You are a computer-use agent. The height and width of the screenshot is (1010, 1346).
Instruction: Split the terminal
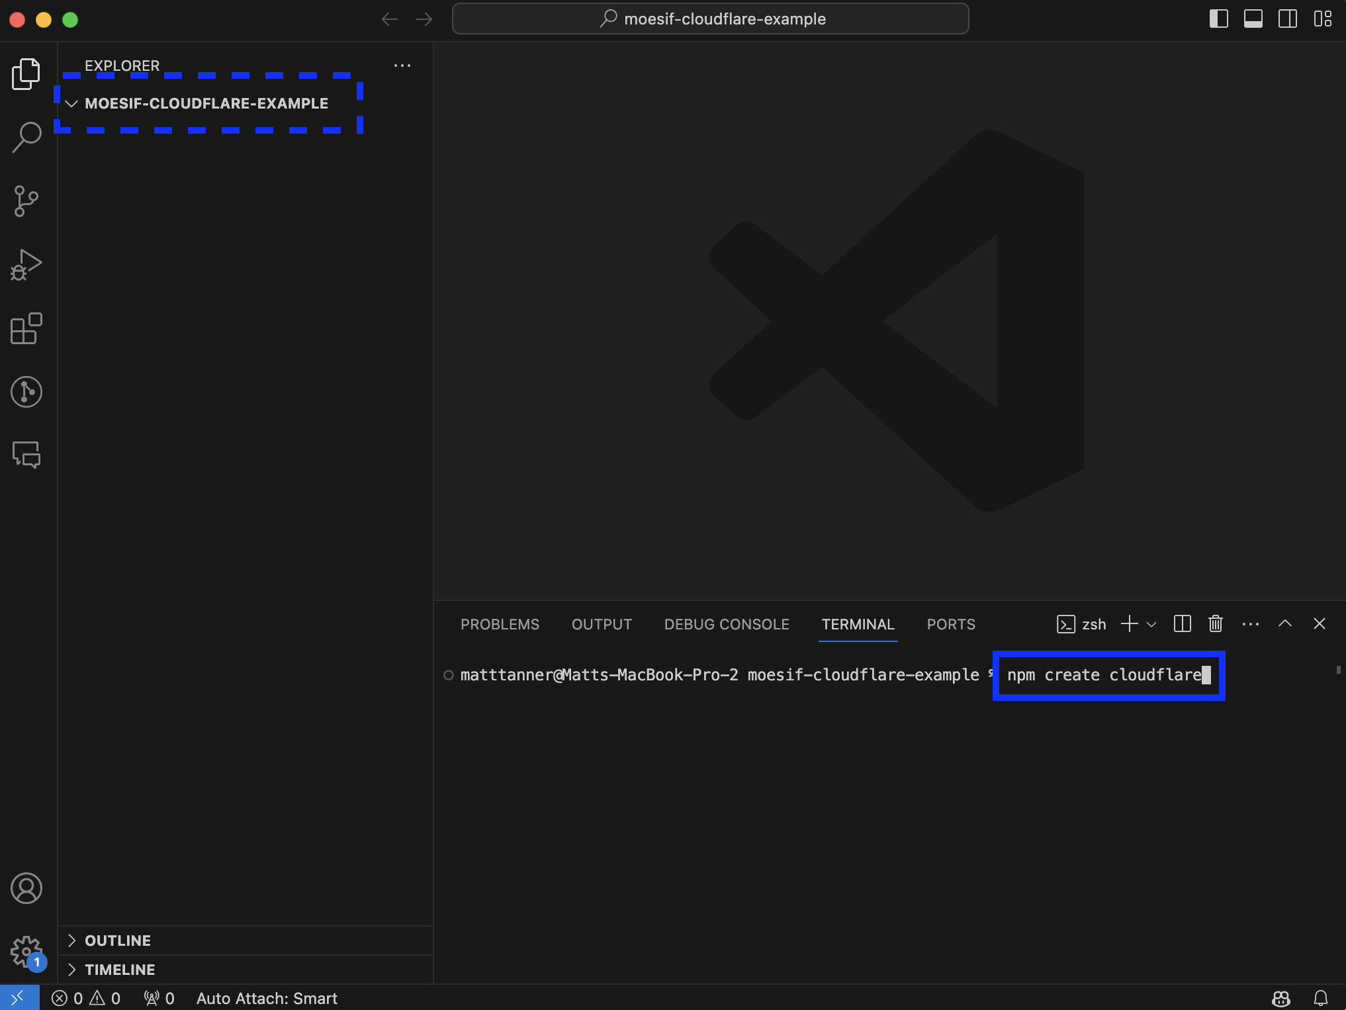tap(1183, 623)
